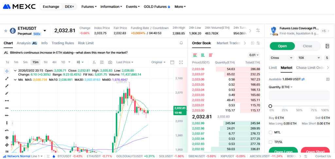This screenshot has width=335, height=159.
Task: Open order book layout icon
Action: point(253,43)
